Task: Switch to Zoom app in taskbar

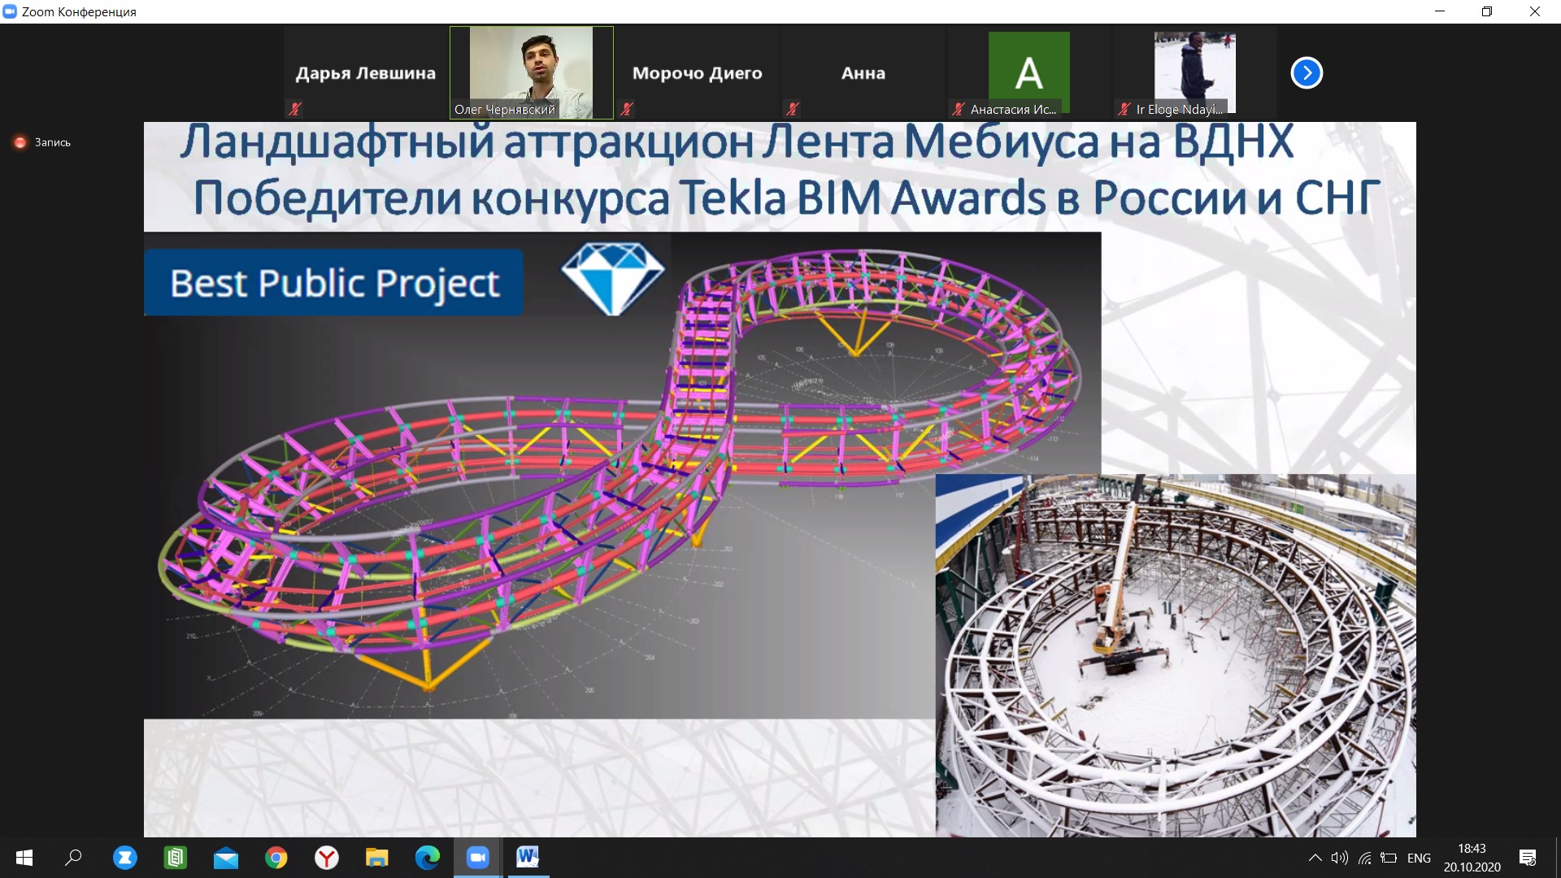Action: click(477, 858)
